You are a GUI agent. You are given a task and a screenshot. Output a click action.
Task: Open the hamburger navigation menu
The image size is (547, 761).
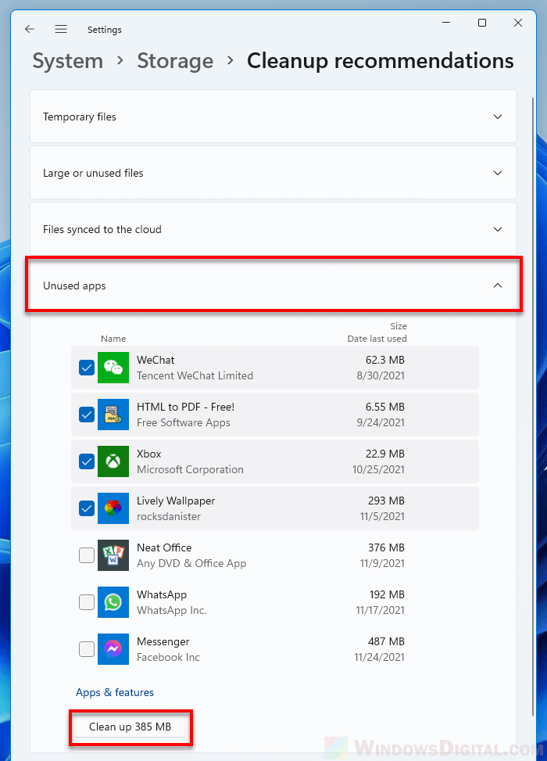[61, 29]
